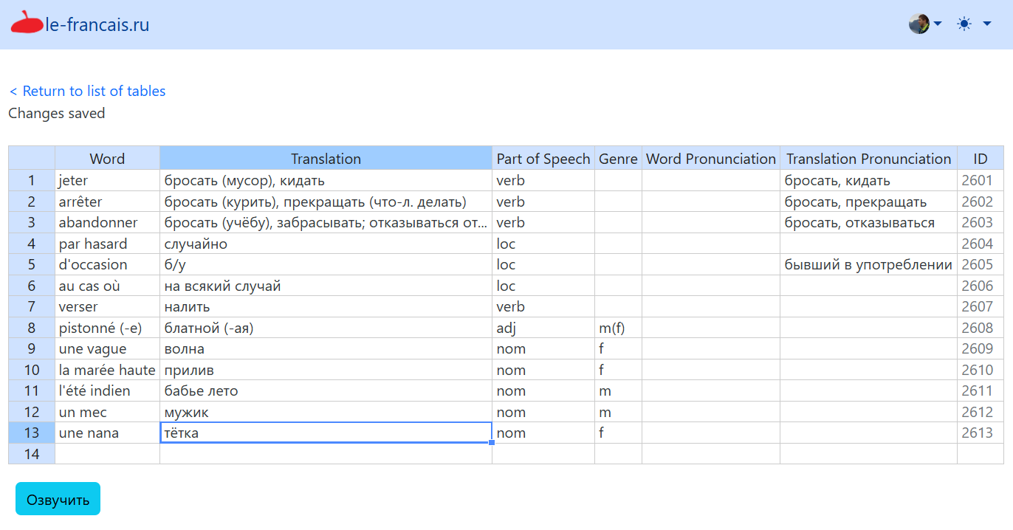Click the cell containing 'l'été indien'
Image resolution: width=1013 pixels, height=530 pixels.
point(107,391)
